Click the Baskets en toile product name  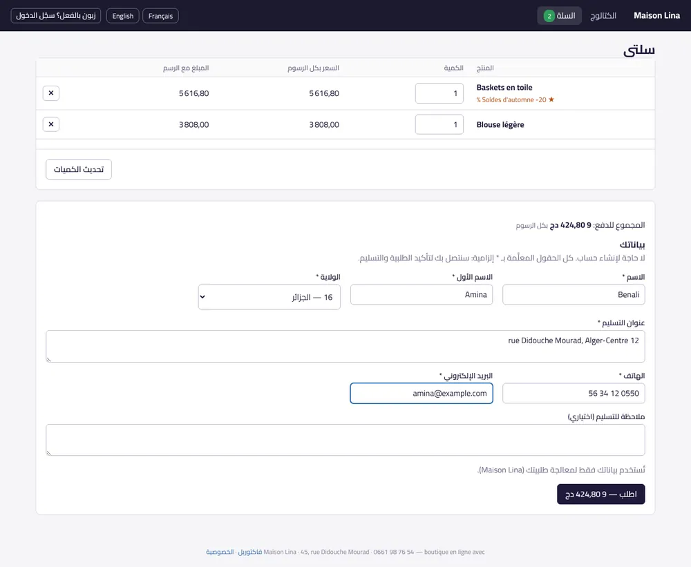click(504, 87)
